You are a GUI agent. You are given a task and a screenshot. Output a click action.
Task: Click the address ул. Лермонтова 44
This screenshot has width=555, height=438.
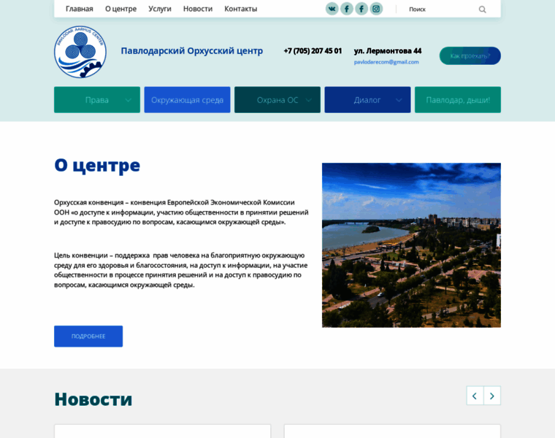388,51
